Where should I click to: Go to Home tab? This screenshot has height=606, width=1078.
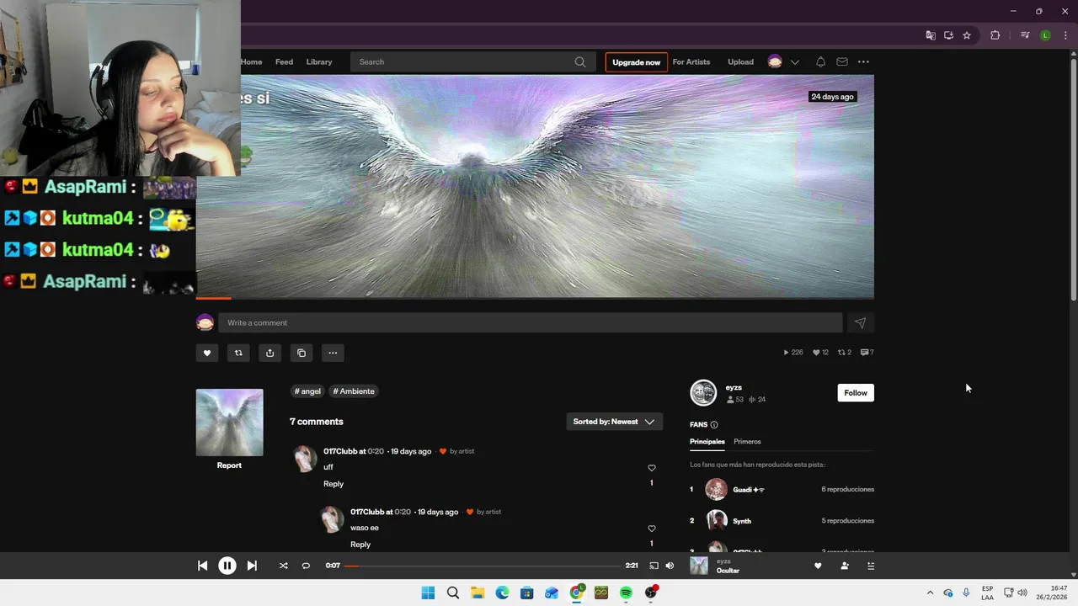coord(251,61)
